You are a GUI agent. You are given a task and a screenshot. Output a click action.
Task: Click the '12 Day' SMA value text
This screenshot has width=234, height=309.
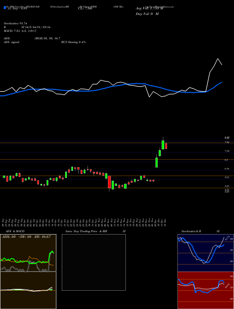pyautogui.click(x=17, y=9)
